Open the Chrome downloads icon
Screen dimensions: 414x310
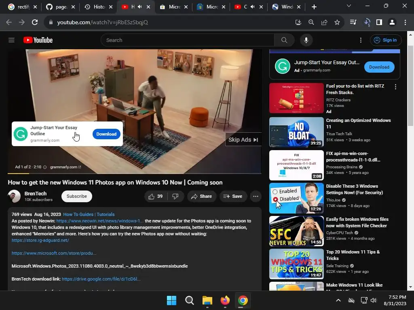[x=367, y=23]
